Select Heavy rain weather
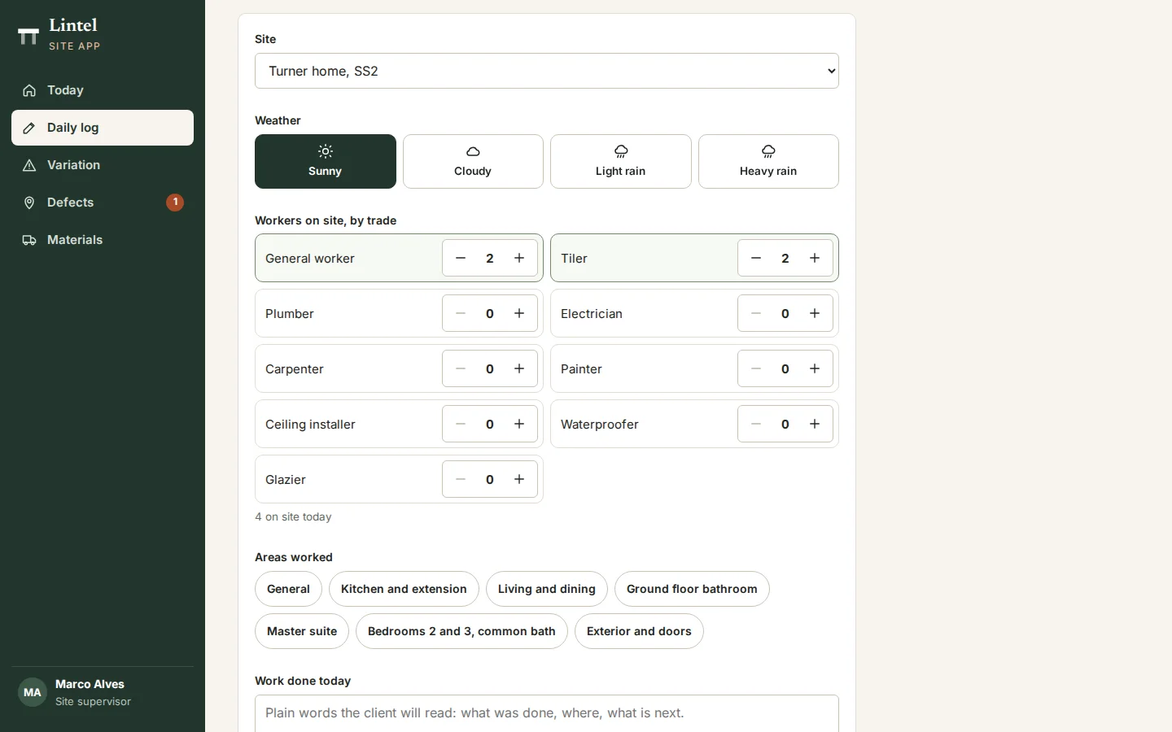This screenshot has width=1172, height=732. tap(768, 161)
